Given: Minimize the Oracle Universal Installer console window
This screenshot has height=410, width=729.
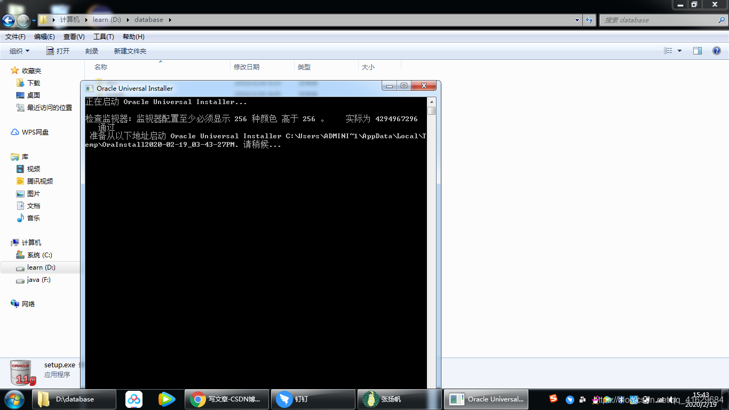Looking at the screenshot, I should 389,85.
